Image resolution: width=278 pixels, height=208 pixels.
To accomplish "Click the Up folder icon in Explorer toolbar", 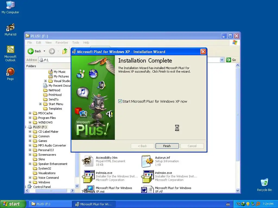I will [x=65, y=51].
